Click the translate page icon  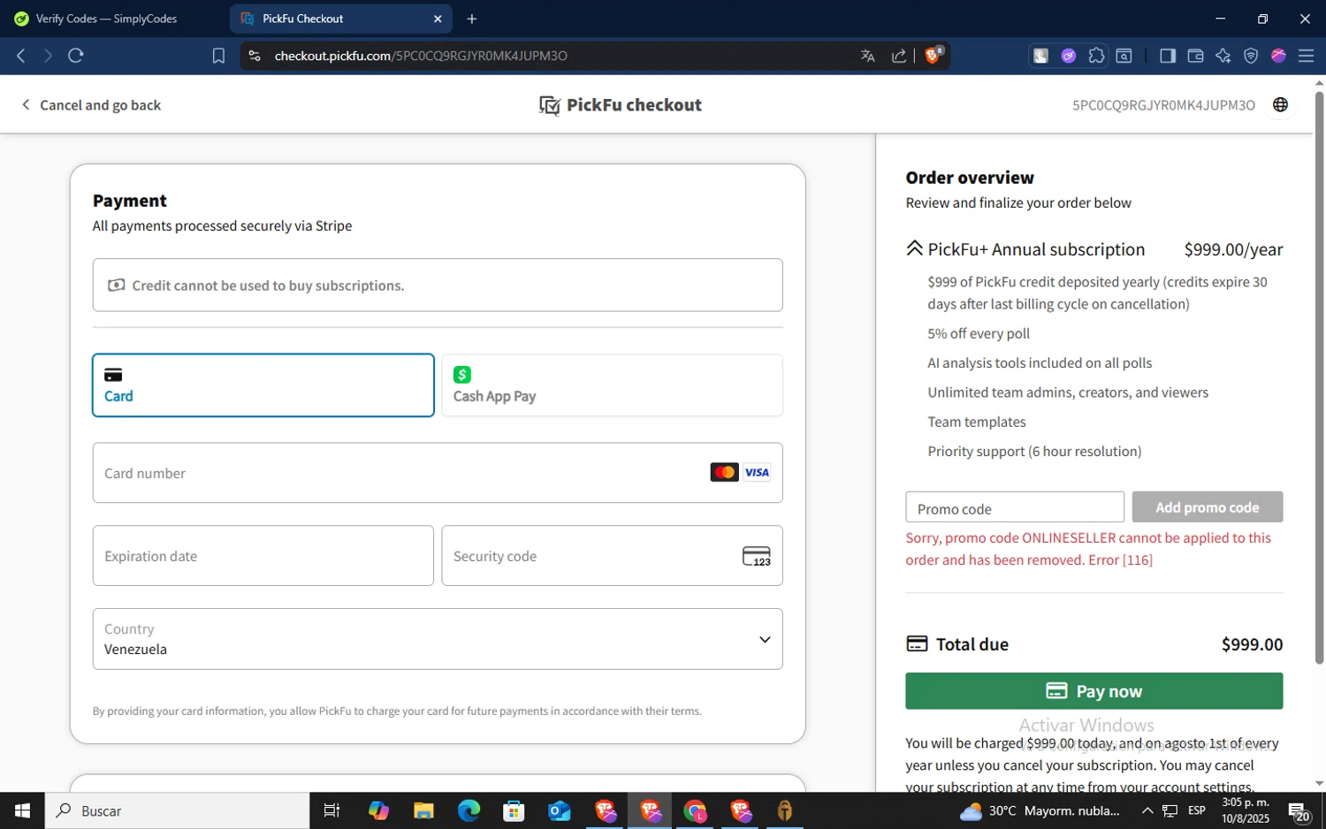(868, 56)
